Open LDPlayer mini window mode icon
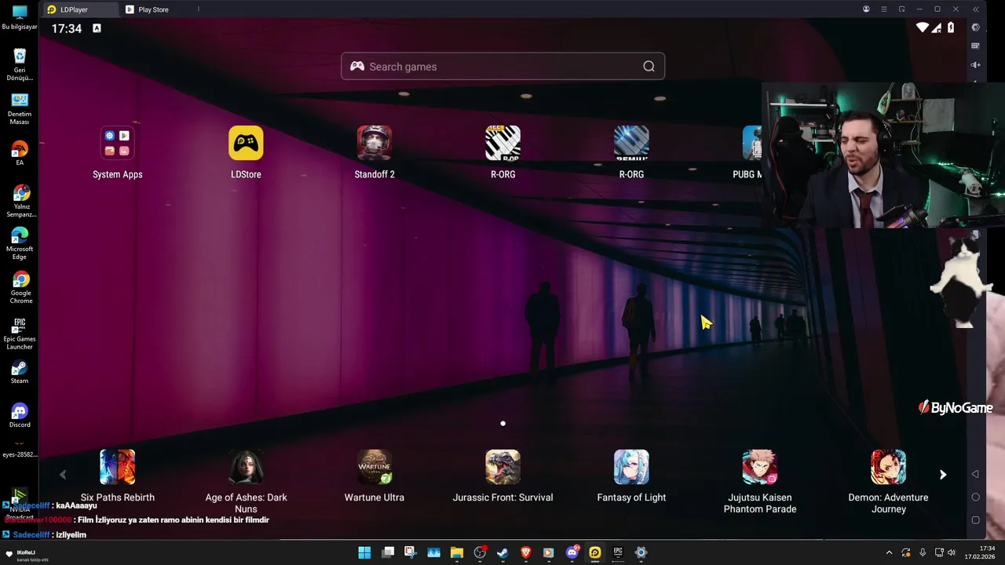The image size is (1005, 565). [902, 9]
